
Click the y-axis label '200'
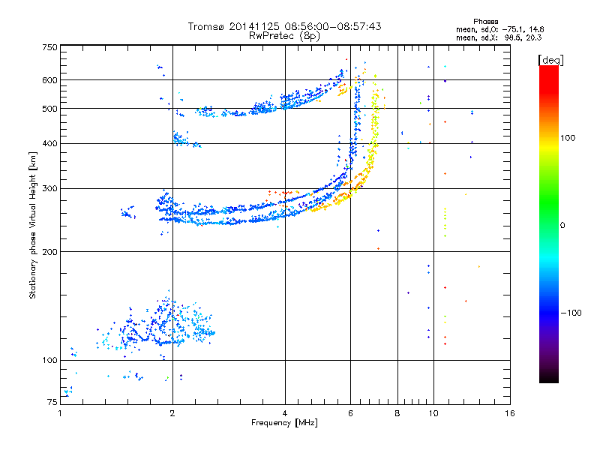pos(49,252)
